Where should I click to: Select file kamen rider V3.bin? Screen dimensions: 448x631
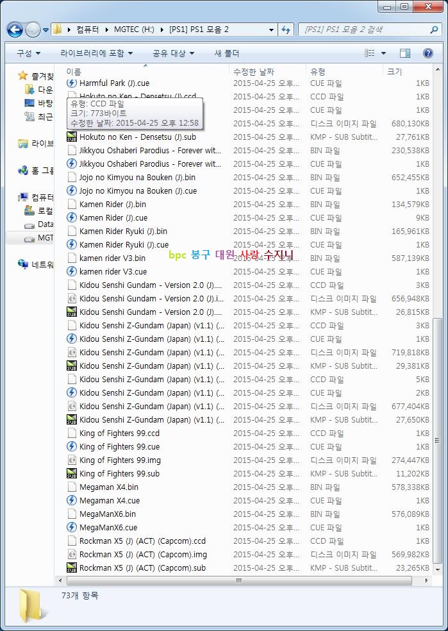click(112, 258)
